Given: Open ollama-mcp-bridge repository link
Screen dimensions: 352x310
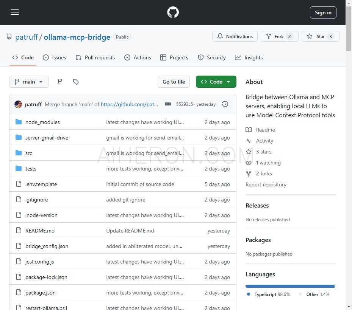Looking at the screenshot, I should pos(77,37).
